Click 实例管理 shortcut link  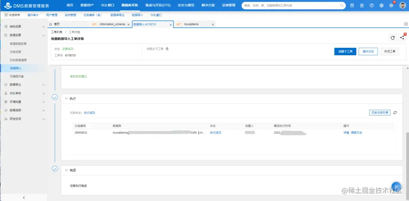tap(70, 15)
